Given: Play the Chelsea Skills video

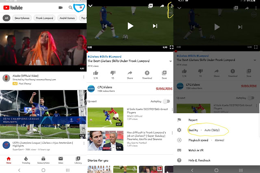Looking at the screenshot, I should coord(130,26).
